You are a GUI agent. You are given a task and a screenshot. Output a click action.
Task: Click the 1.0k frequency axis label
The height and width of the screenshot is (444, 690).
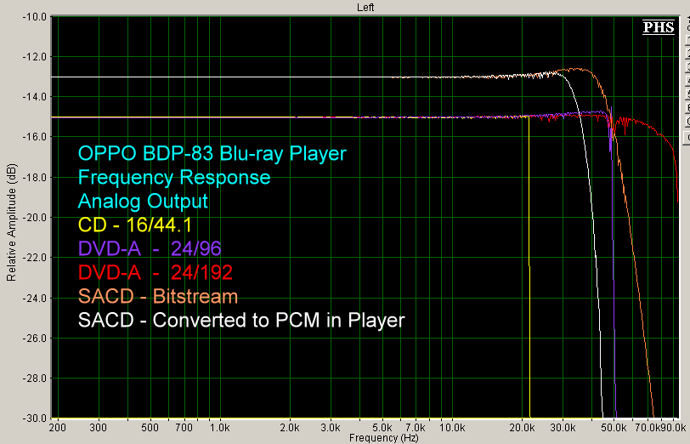(219, 428)
